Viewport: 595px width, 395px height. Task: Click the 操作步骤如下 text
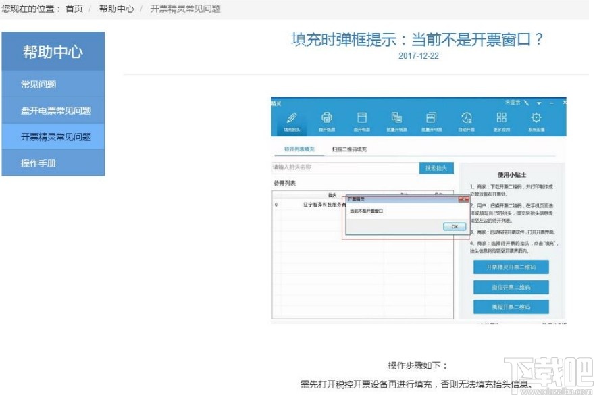point(417,365)
